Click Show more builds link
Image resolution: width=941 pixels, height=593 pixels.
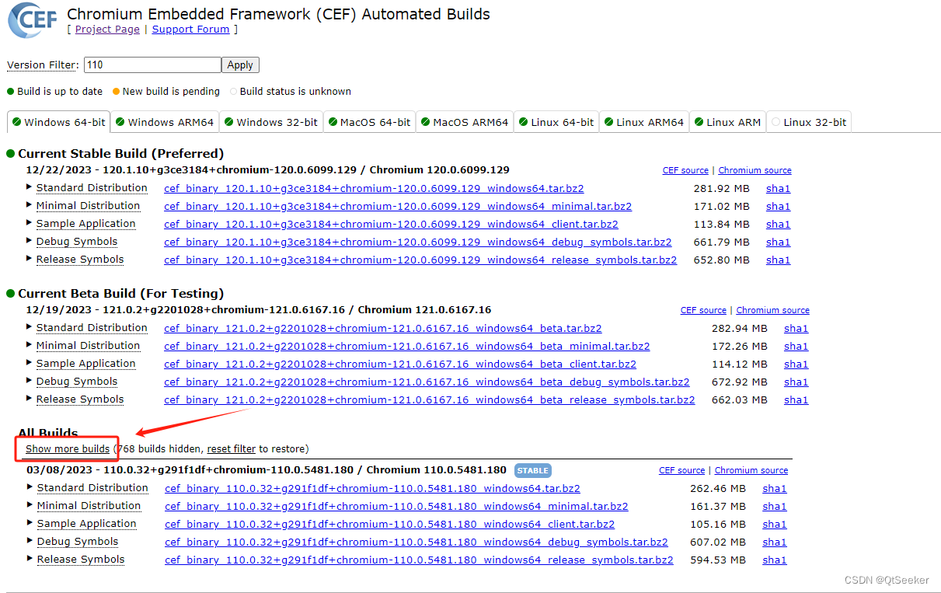tap(68, 449)
